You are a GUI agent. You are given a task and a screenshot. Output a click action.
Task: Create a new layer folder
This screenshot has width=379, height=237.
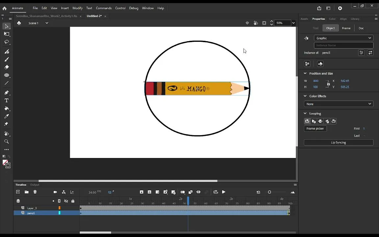tap(27, 192)
